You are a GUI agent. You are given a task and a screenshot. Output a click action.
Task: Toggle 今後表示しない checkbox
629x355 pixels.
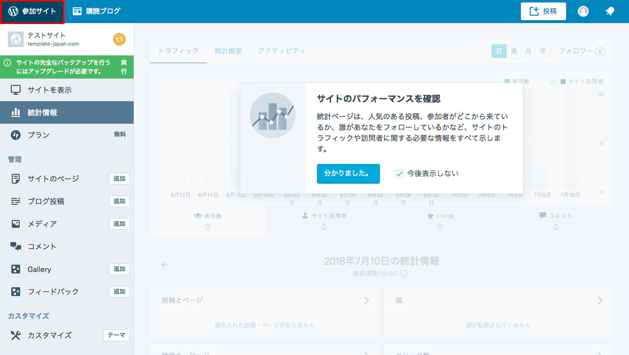pos(400,173)
